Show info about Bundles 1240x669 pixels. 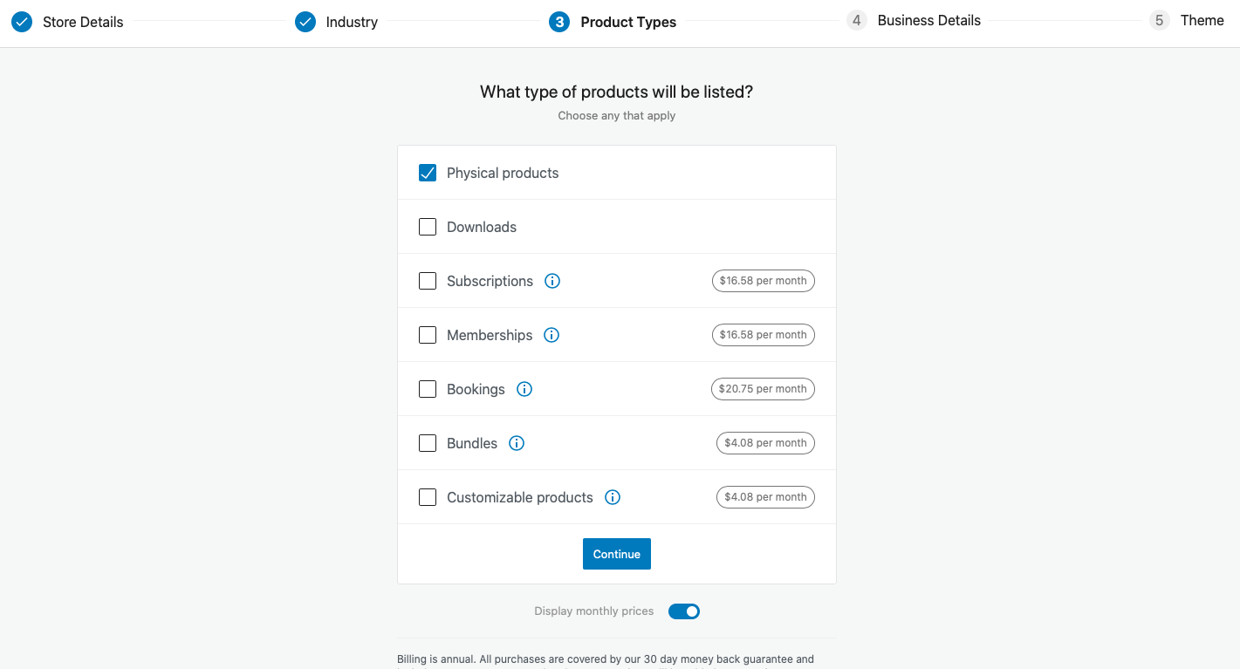[517, 443]
